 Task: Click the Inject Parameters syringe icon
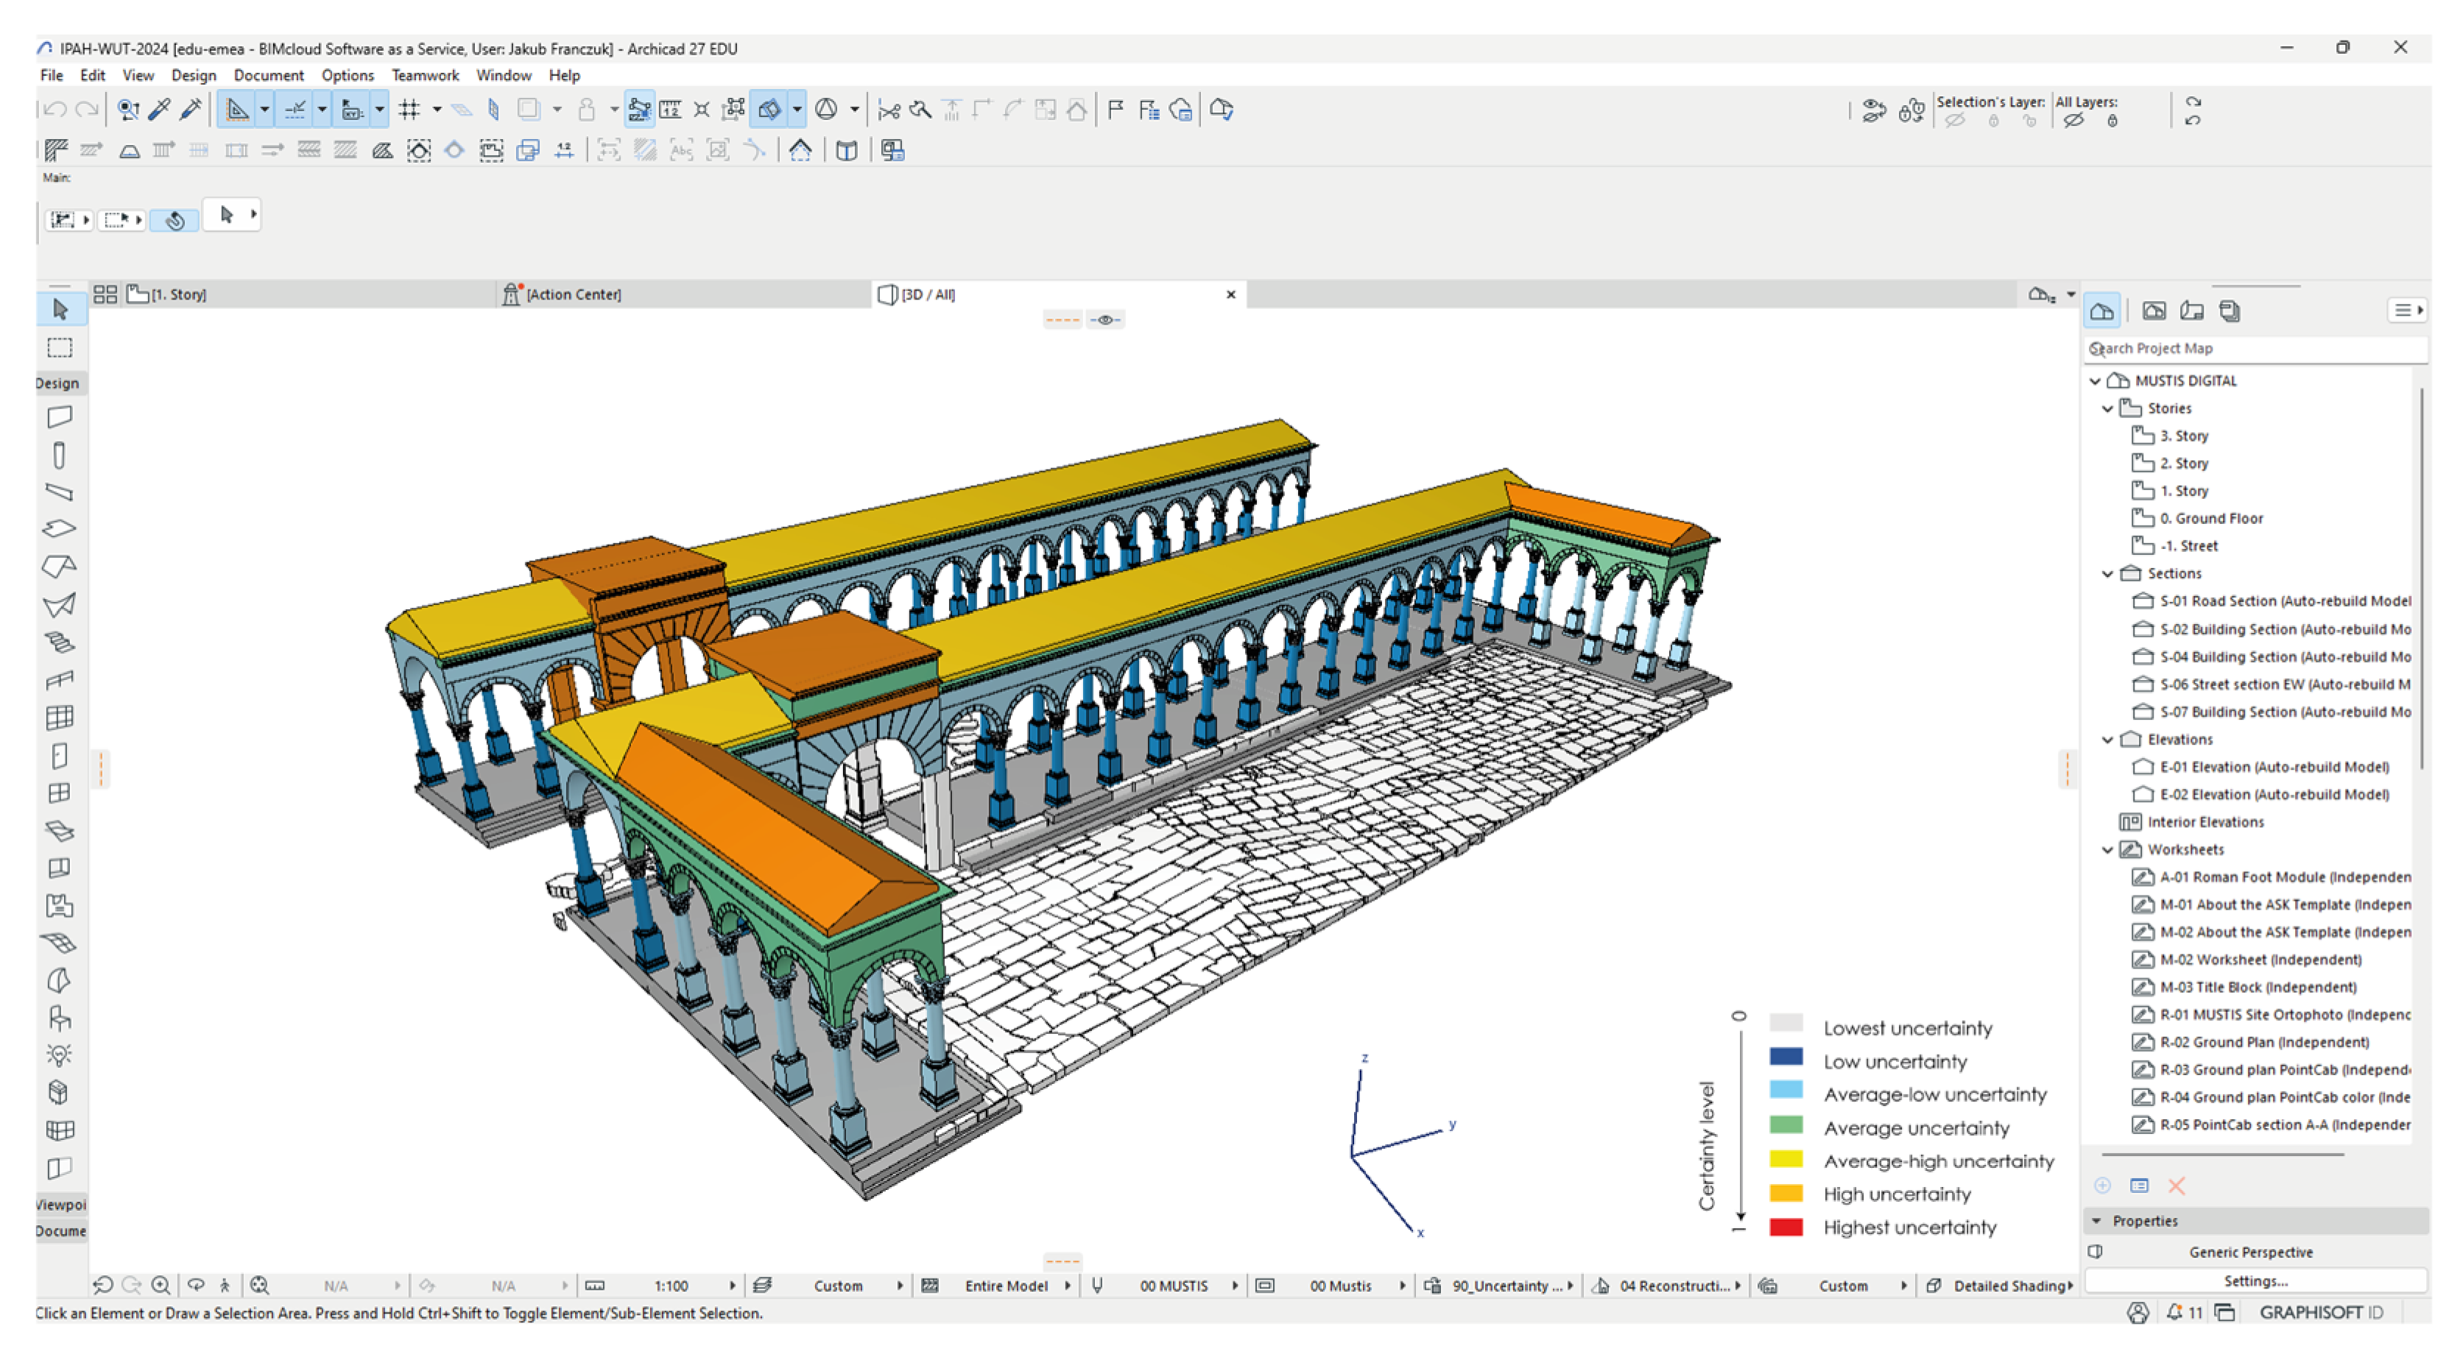(191, 110)
